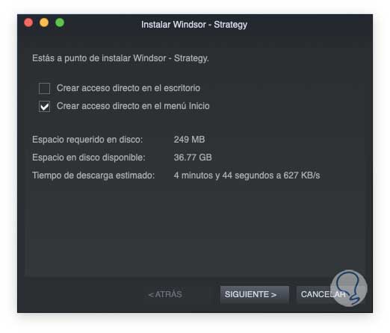
Task: Go back using the < ATRÁS button
Action: 165,294
